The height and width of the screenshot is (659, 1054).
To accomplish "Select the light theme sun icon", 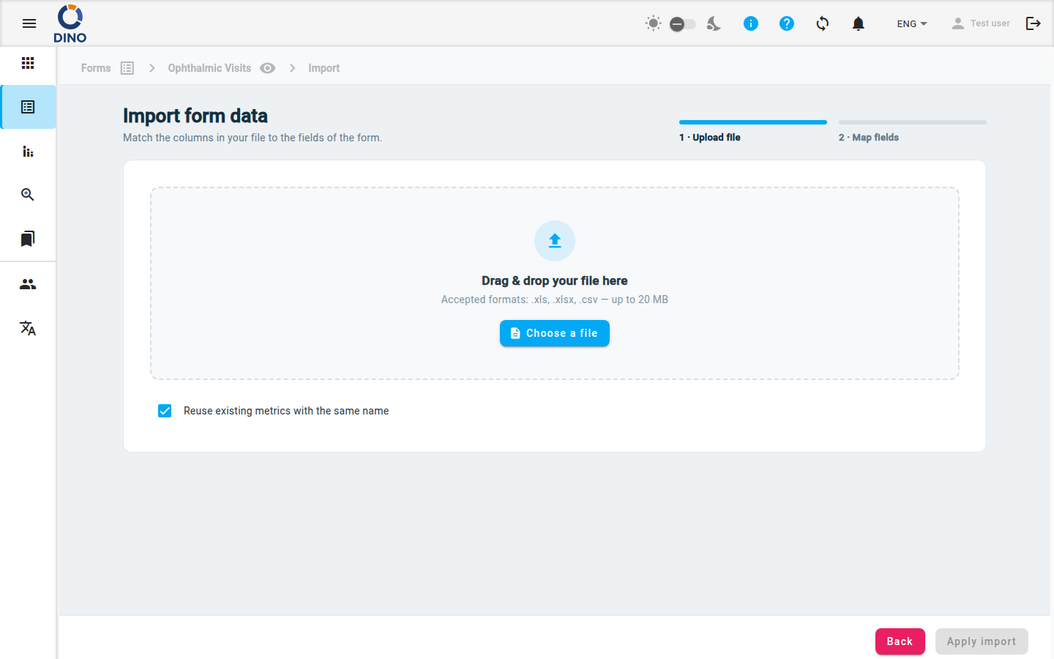I will 653,23.
